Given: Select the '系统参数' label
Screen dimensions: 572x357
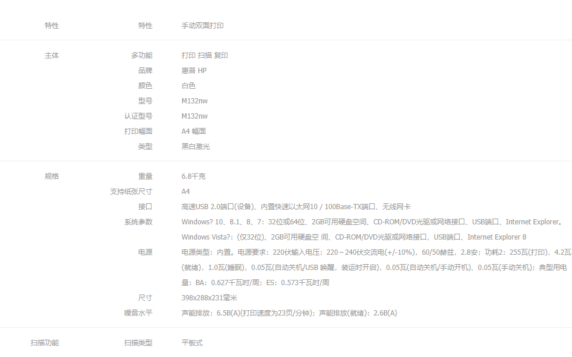Looking at the screenshot, I should 138,222.
